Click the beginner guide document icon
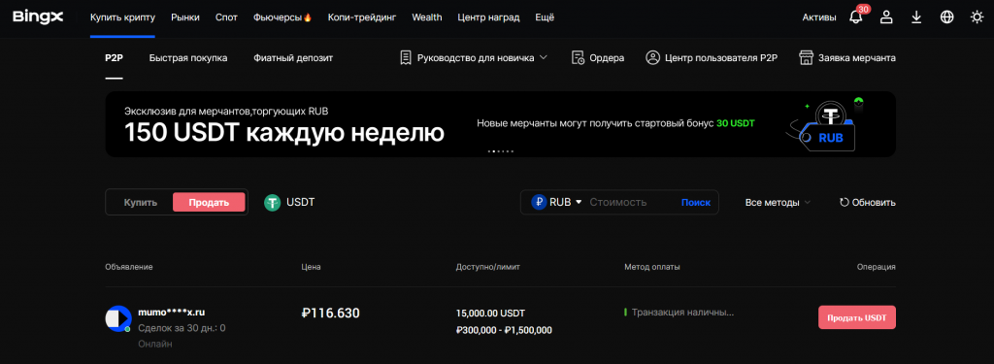994x364 pixels. tap(406, 57)
